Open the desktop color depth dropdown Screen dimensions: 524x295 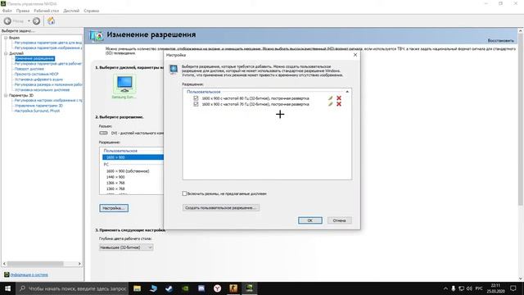click(126, 247)
